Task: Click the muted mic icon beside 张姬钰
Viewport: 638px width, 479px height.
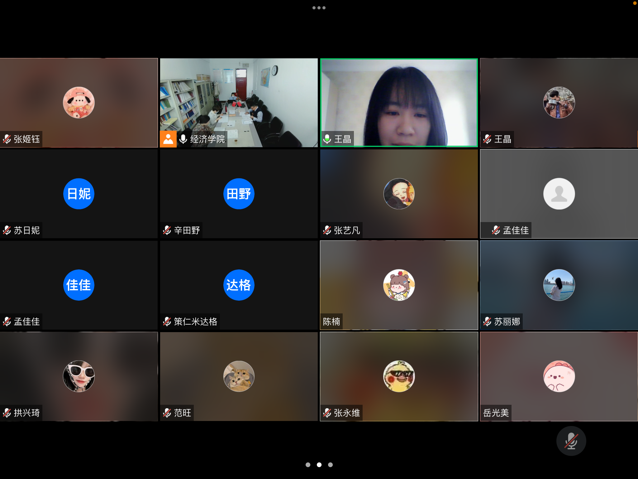Action: tap(7, 139)
